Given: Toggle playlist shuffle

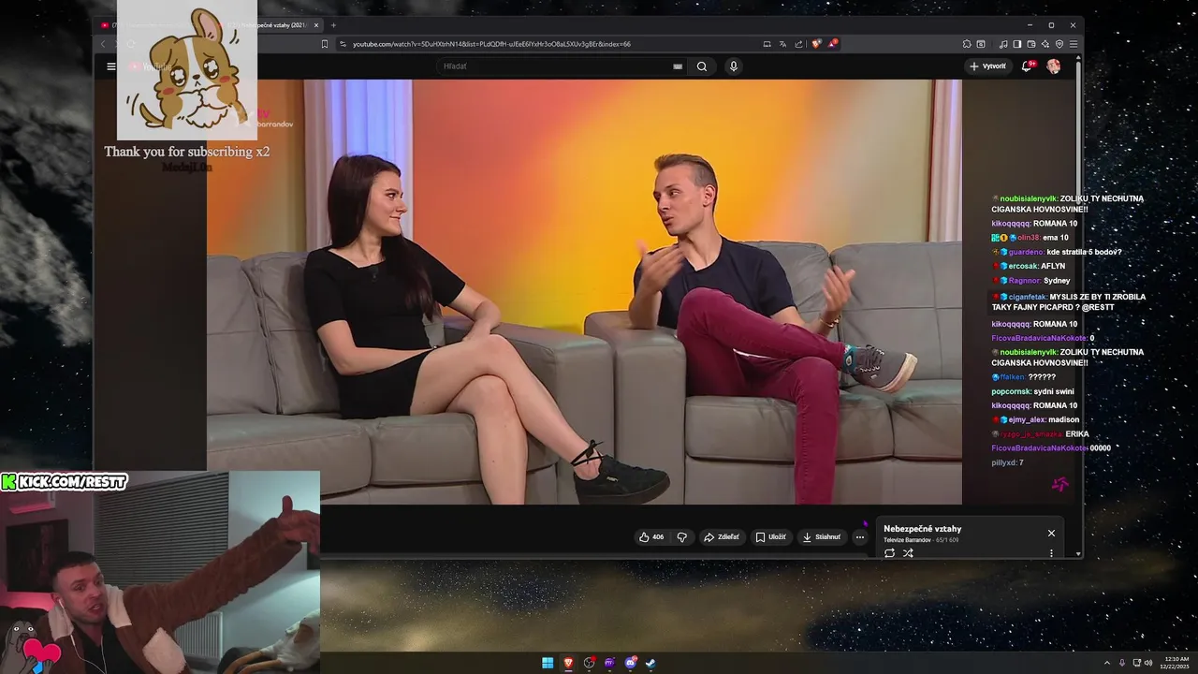Looking at the screenshot, I should [x=908, y=553].
